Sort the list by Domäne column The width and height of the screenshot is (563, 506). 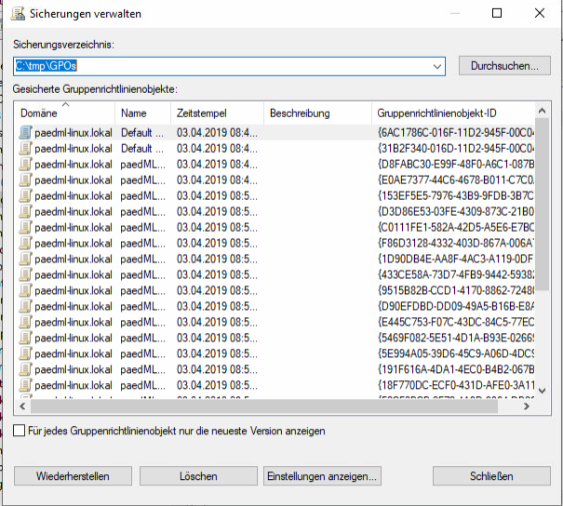coord(63,113)
